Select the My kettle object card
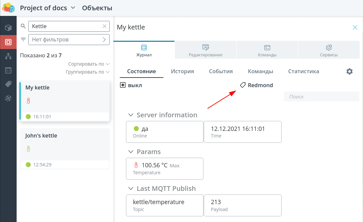363x222 pixels. click(64, 101)
